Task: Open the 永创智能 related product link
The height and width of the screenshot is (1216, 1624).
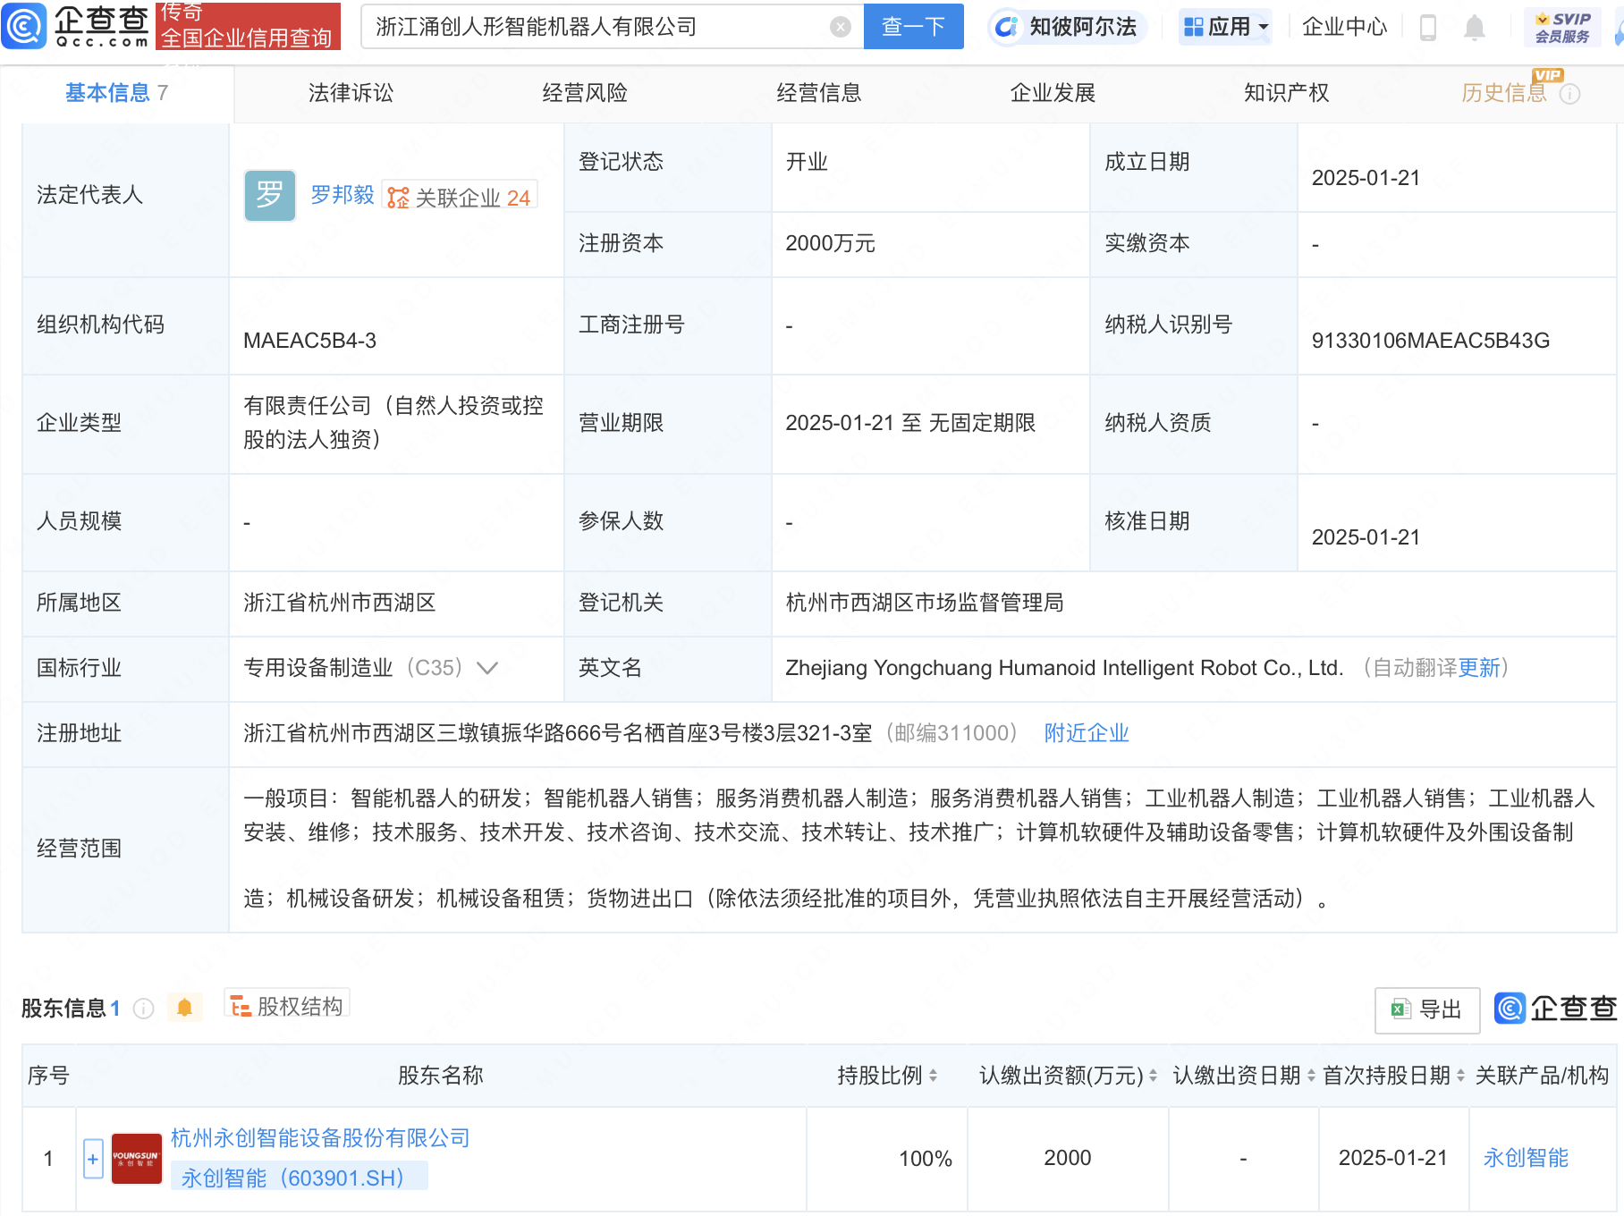Action: pos(1526,1158)
